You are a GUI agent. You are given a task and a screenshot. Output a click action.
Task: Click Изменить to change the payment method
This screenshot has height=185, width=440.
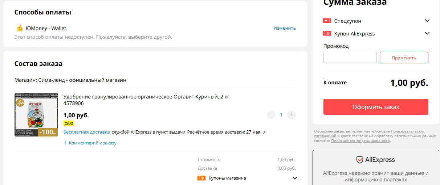pyautogui.click(x=285, y=28)
